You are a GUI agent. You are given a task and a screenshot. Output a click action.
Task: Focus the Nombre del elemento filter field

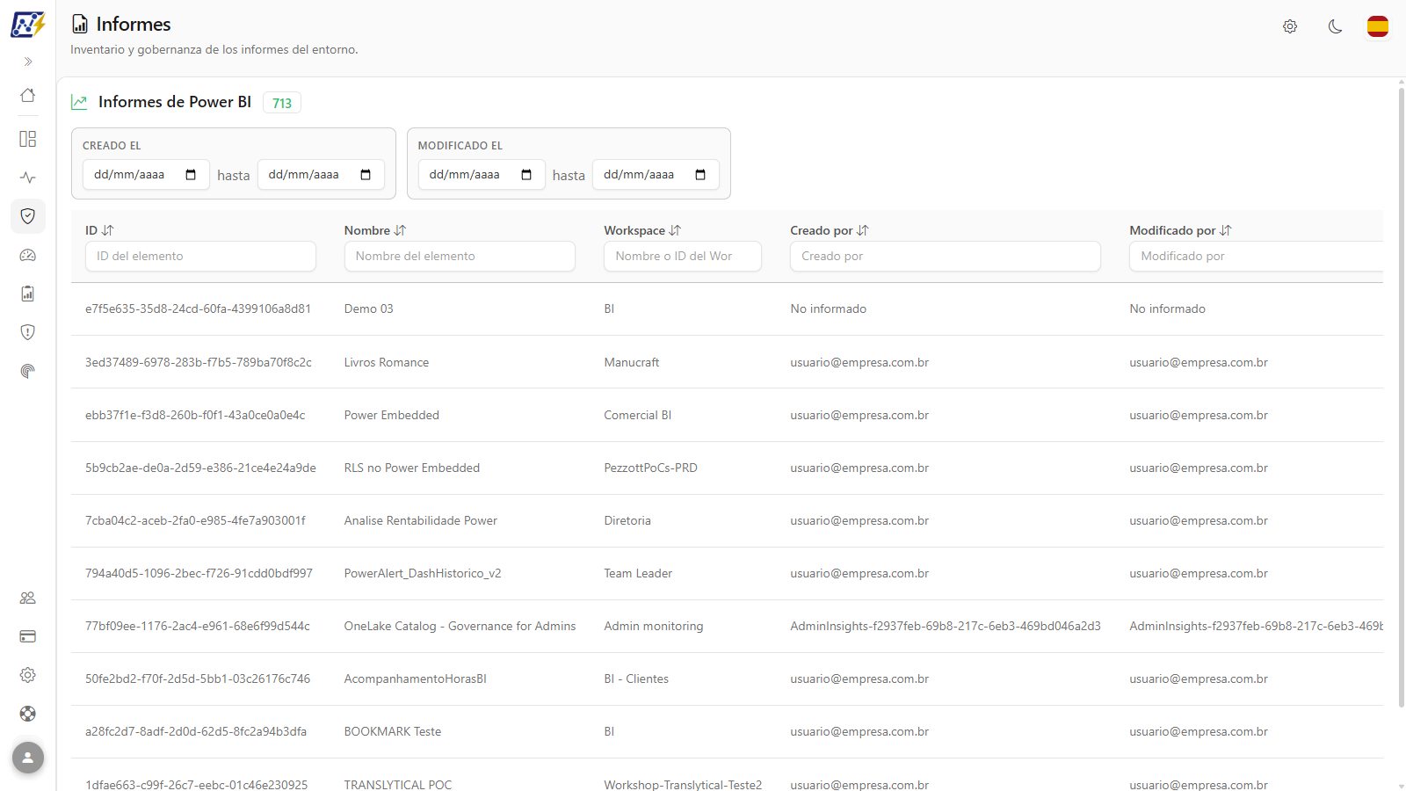460,256
